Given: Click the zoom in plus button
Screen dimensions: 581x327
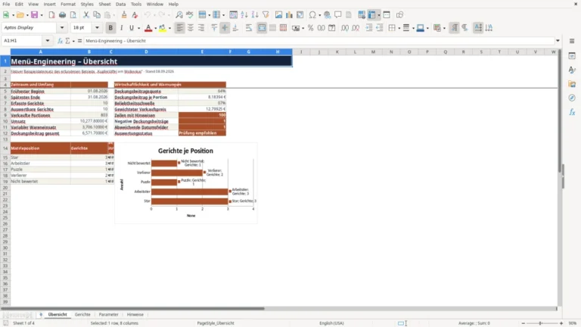Looking at the screenshot, I should 561,323.
